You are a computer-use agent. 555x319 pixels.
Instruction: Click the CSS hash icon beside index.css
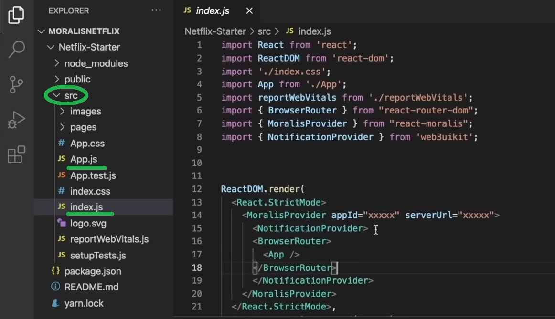pyautogui.click(x=62, y=191)
